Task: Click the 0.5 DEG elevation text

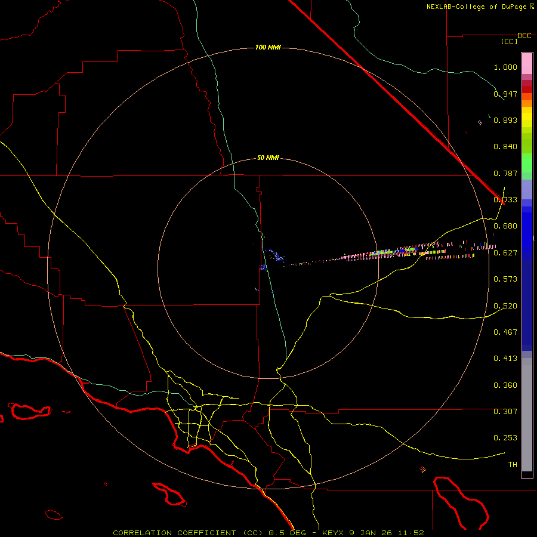Action: coord(288,533)
